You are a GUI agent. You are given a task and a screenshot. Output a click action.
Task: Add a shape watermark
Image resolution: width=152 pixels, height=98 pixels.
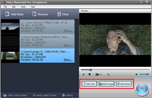[x=124, y=84]
